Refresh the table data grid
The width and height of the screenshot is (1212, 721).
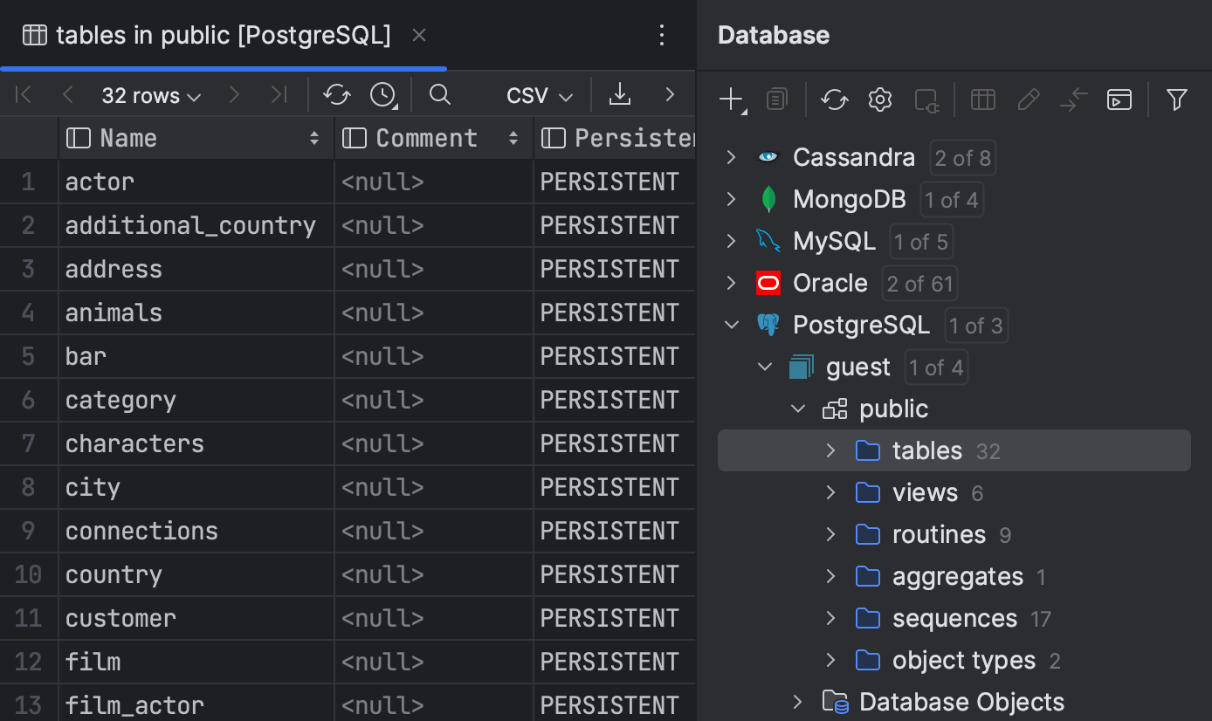[337, 94]
